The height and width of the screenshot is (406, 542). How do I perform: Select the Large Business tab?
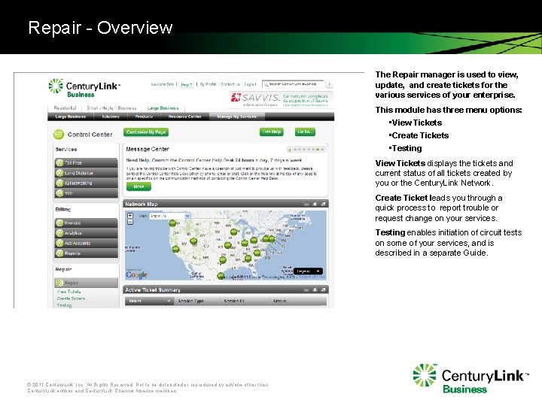pyautogui.click(x=163, y=108)
